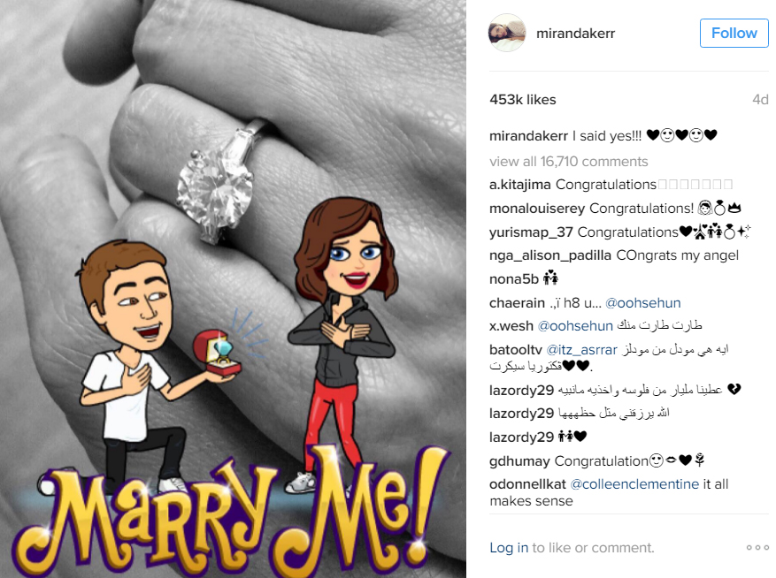Open the three-dot more options icon
776x578 pixels.
pos(757,547)
